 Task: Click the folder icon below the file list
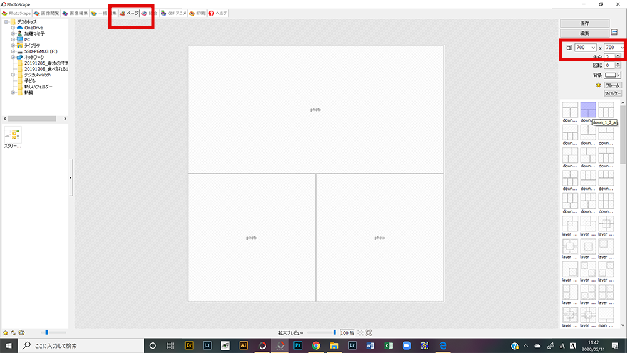pyautogui.click(x=21, y=332)
